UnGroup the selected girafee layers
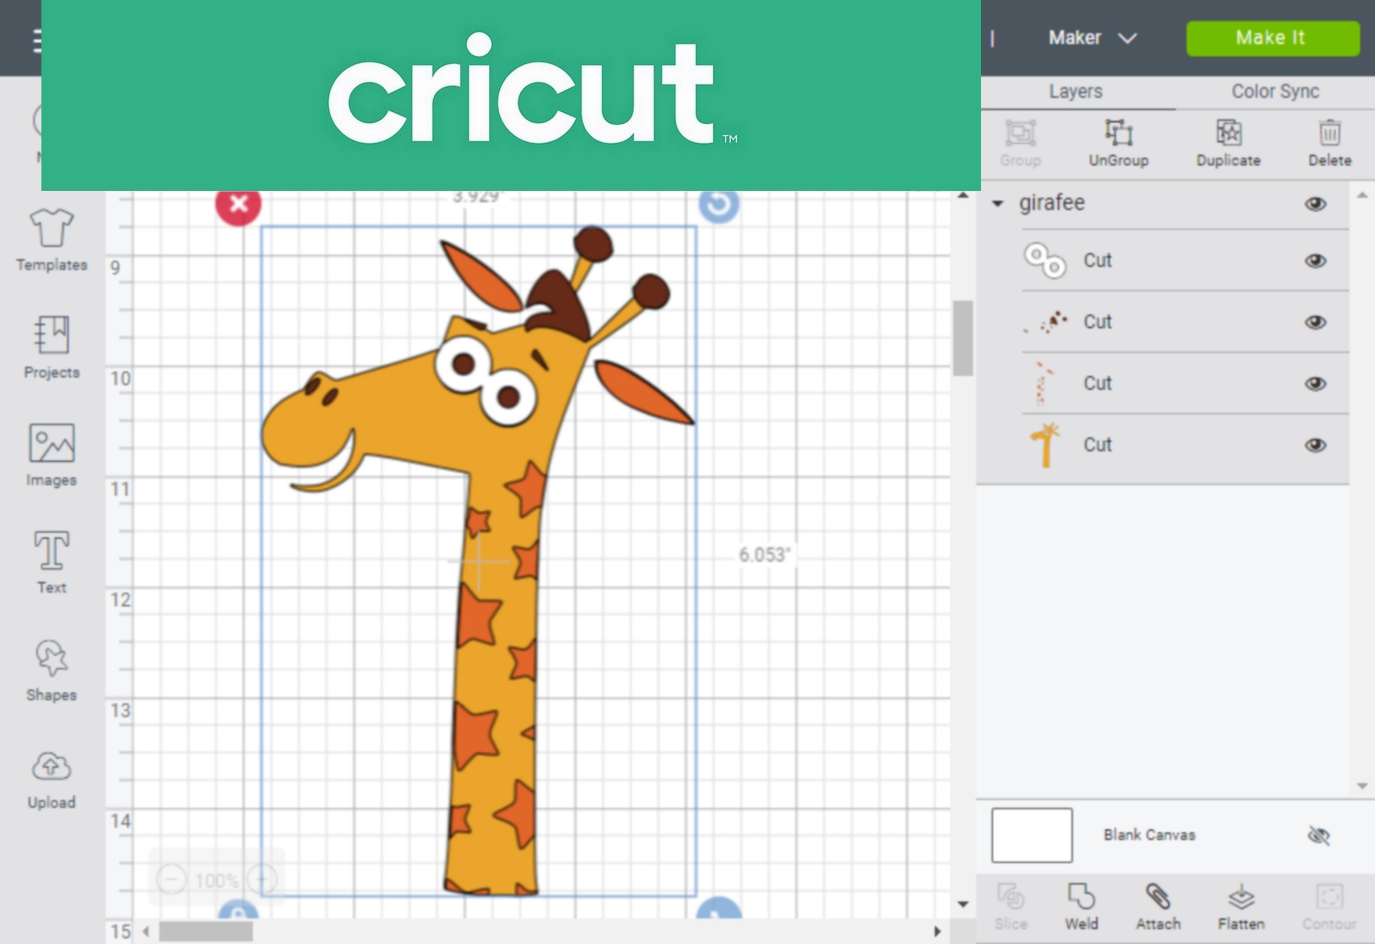Viewport: 1375px width, 944px height. pyautogui.click(x=1118, y=143)
